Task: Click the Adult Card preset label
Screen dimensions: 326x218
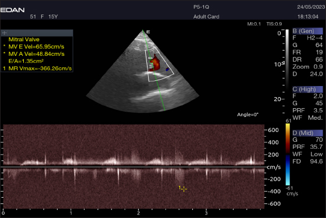Action: click(x=206, y=17)
